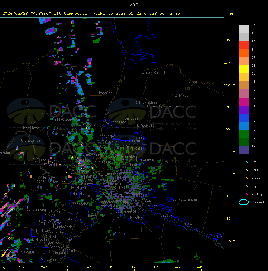The image size is (268, 271).
Task: Click the '-40' km tick on horizontal axis
Action: 21,267
